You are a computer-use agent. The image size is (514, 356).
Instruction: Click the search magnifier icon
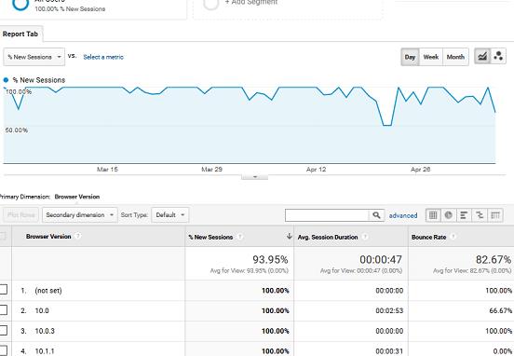(x=376, y=215)
